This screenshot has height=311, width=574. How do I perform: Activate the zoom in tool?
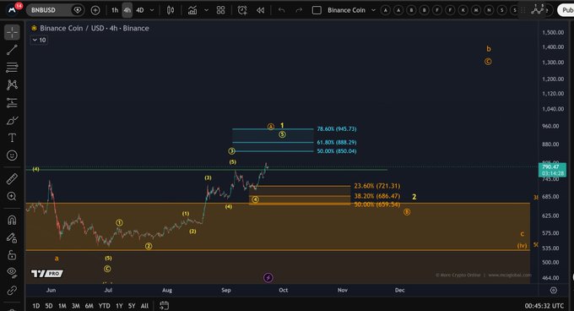[12, 196]
